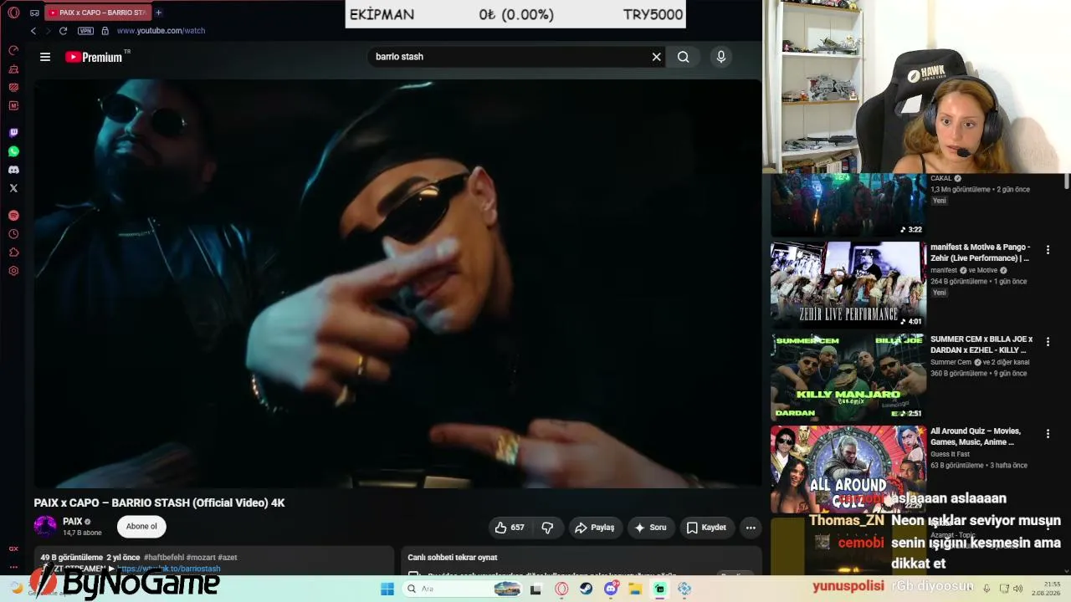Image resolution: width=1071 pixels, height=602 pixels.
Task: Click the recommendations scrollbar
Action: (1067, 181)
